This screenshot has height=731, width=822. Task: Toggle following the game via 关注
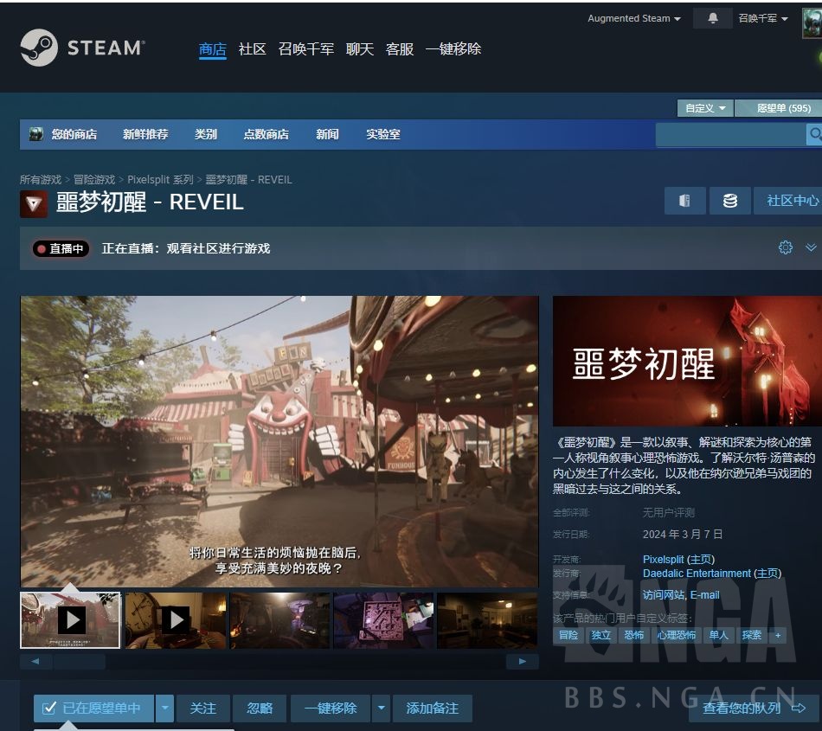(x=203, y=708)
